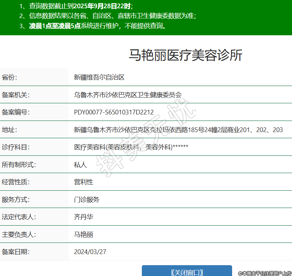
Task: Click the 法定代表人 field label
Action: [19, 217]
